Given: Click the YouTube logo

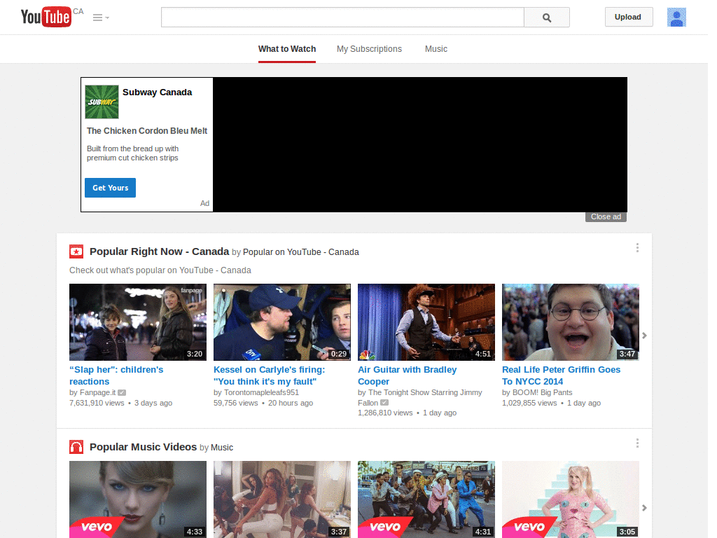Looking at the screenshot, I should coord(46,17).
